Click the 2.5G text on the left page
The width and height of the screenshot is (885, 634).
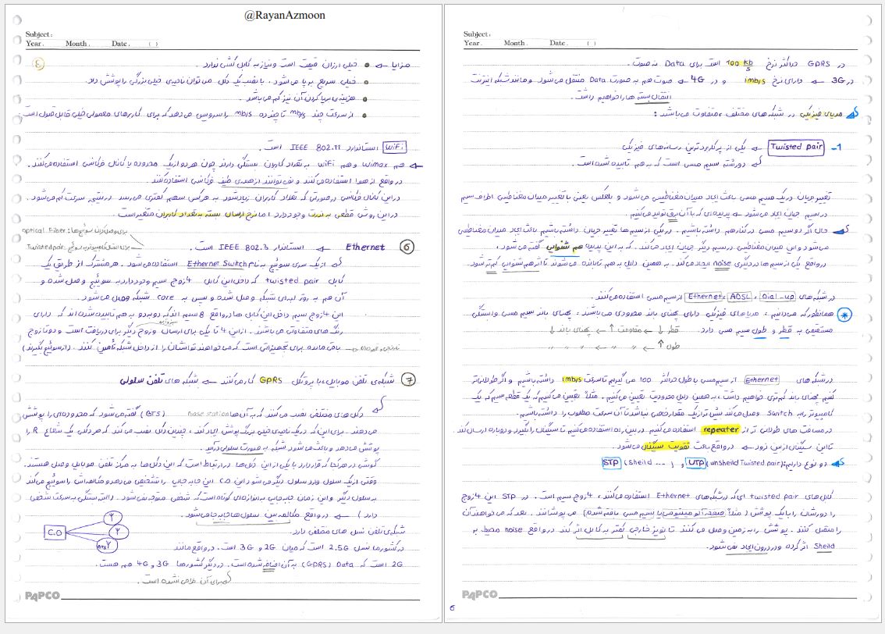click(x=339, y=547)
